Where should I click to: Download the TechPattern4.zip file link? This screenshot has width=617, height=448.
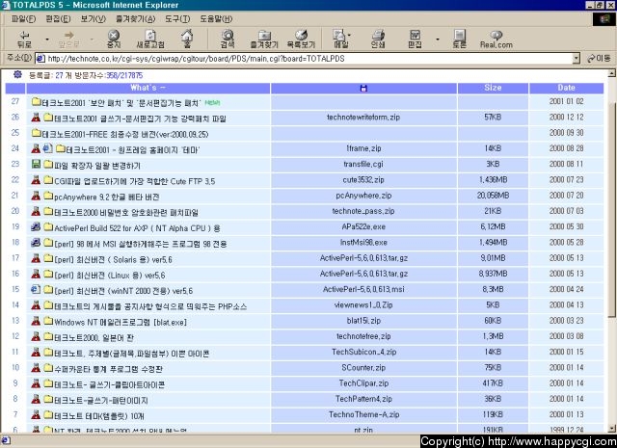[x=363, y=399]
